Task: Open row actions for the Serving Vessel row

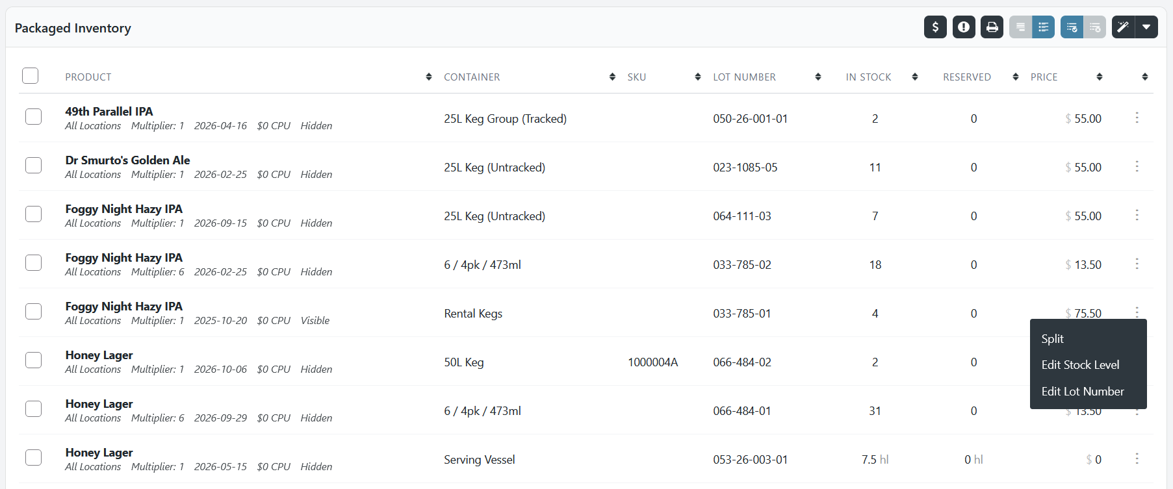Action: point(1137,459)
